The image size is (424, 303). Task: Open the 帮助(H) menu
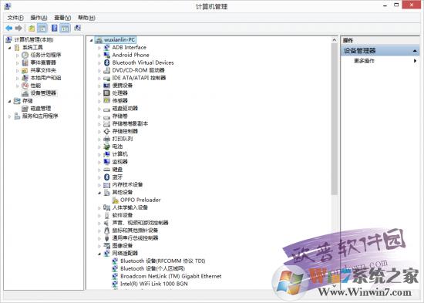pos(86,18)
